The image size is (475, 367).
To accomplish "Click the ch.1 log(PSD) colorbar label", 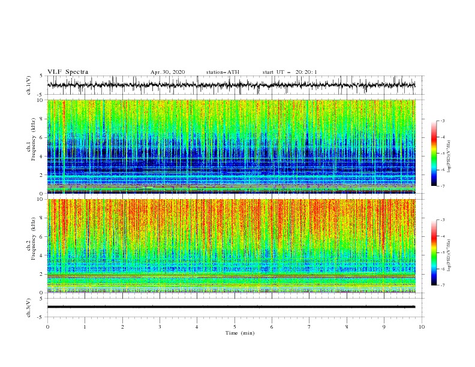I will (x=449, y=157).
